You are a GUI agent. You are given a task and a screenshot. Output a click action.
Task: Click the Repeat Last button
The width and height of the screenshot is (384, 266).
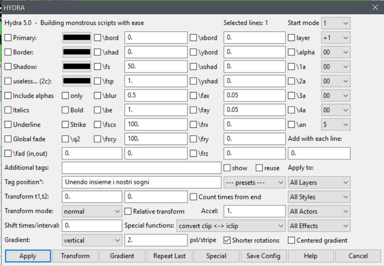[169, 256]
